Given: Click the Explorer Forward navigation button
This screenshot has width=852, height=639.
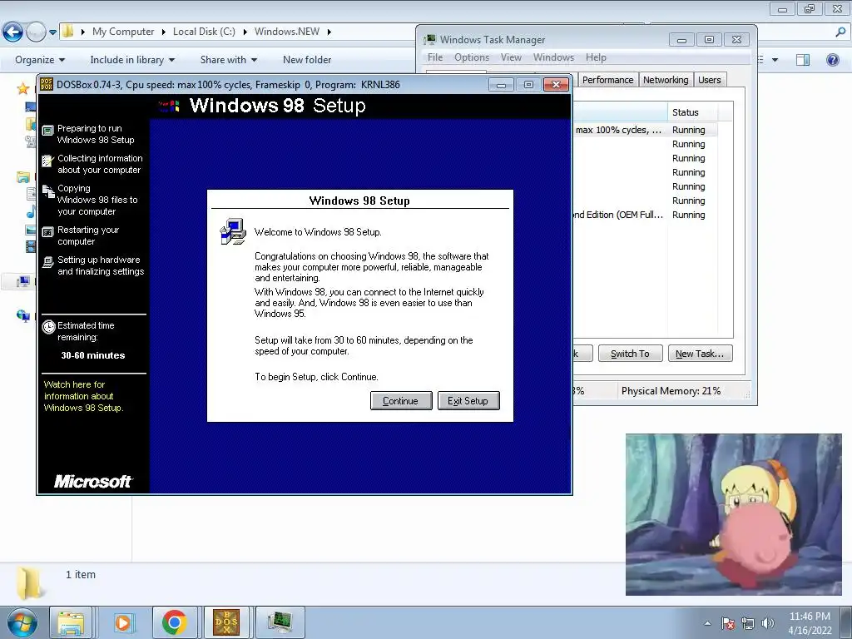Looking at the screenshot, I should pyautogui.click(x=36, y=32).
